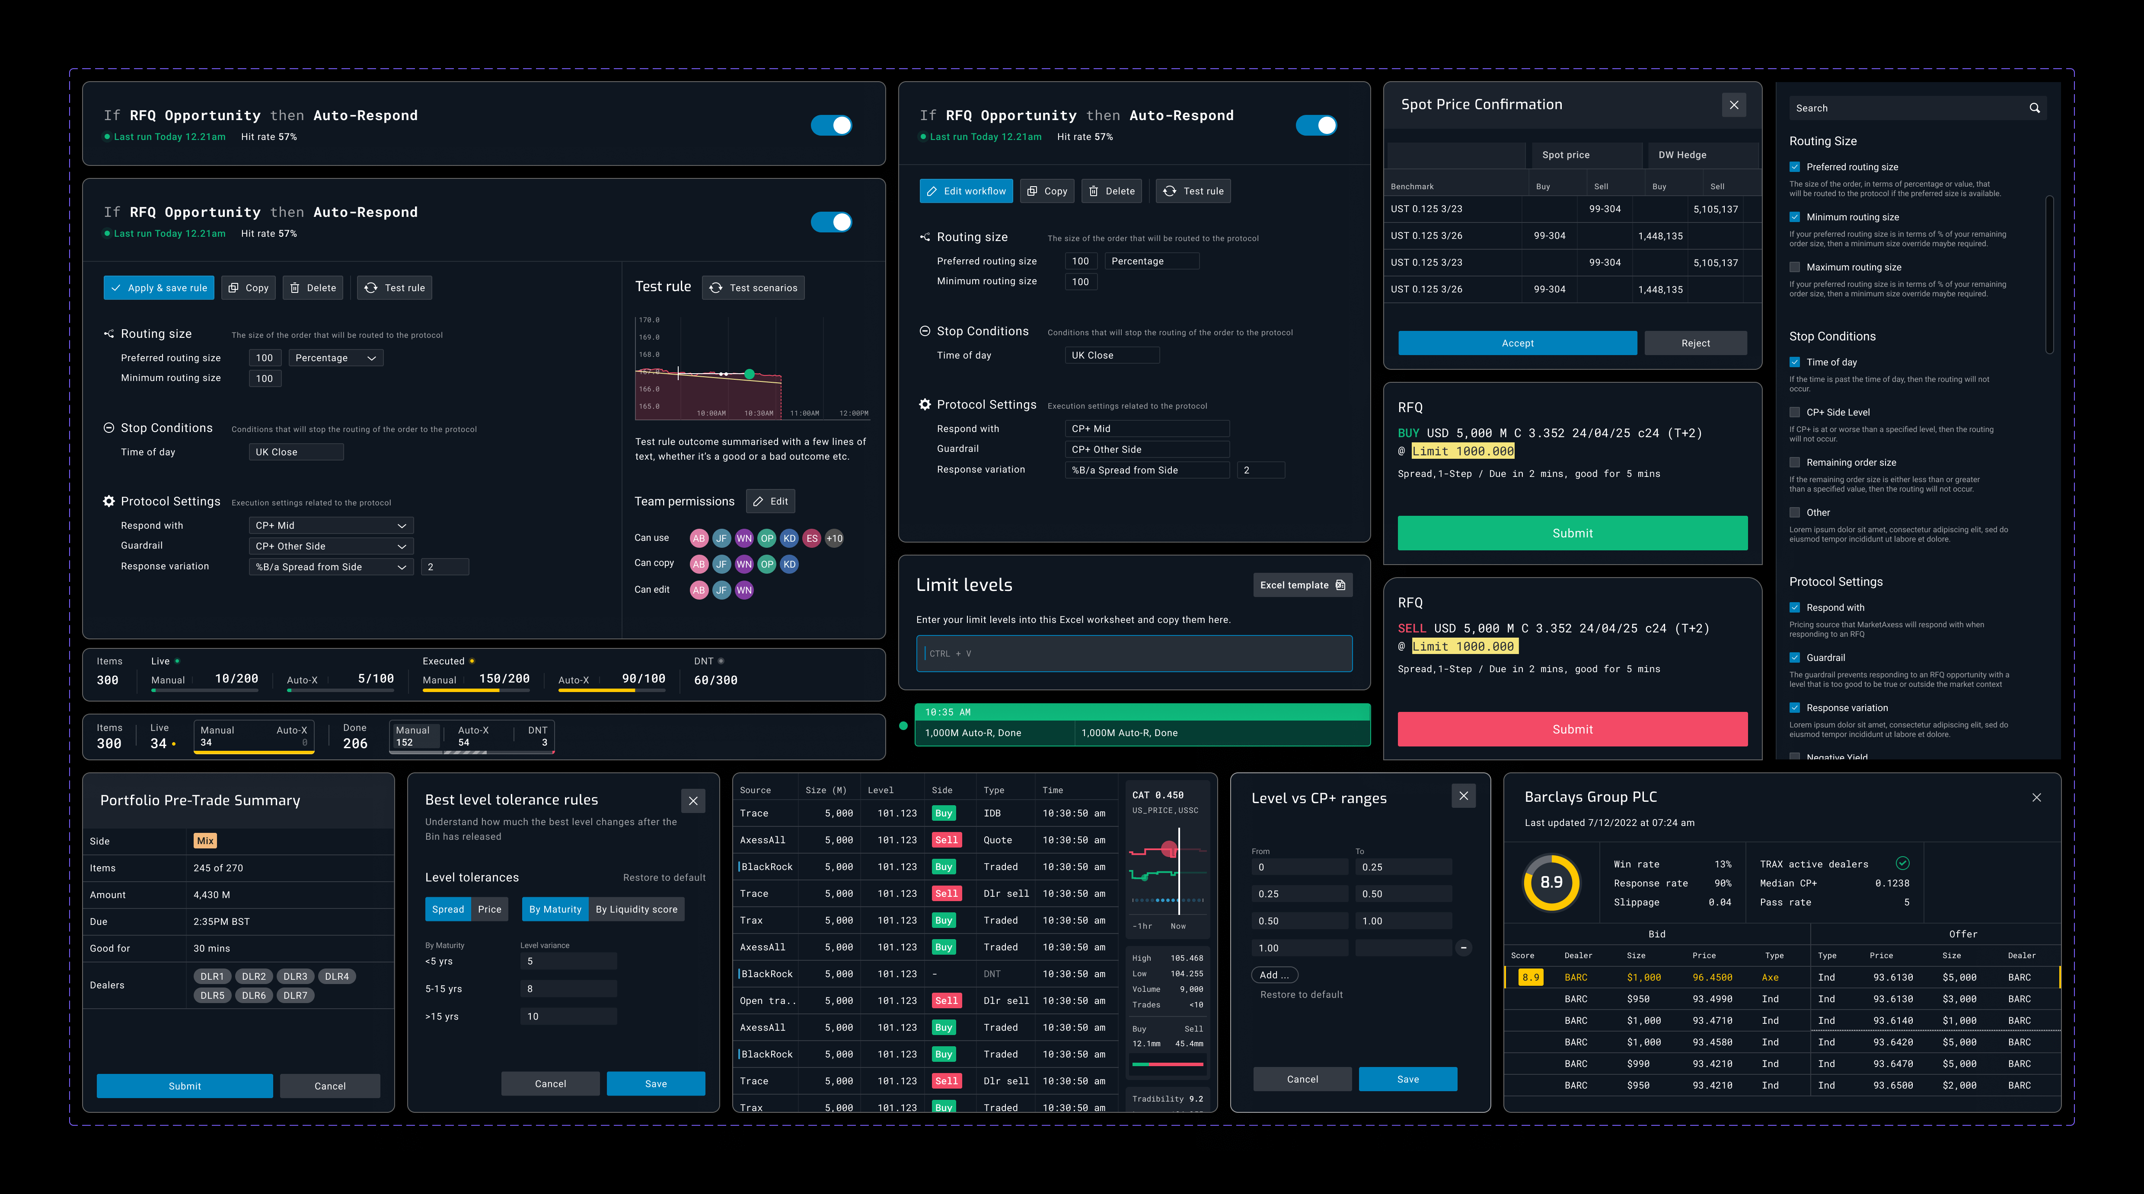Uncheck Preferred routing size checkbox
Viewport: 2144px width, 1194px height.
point(1794,167)
